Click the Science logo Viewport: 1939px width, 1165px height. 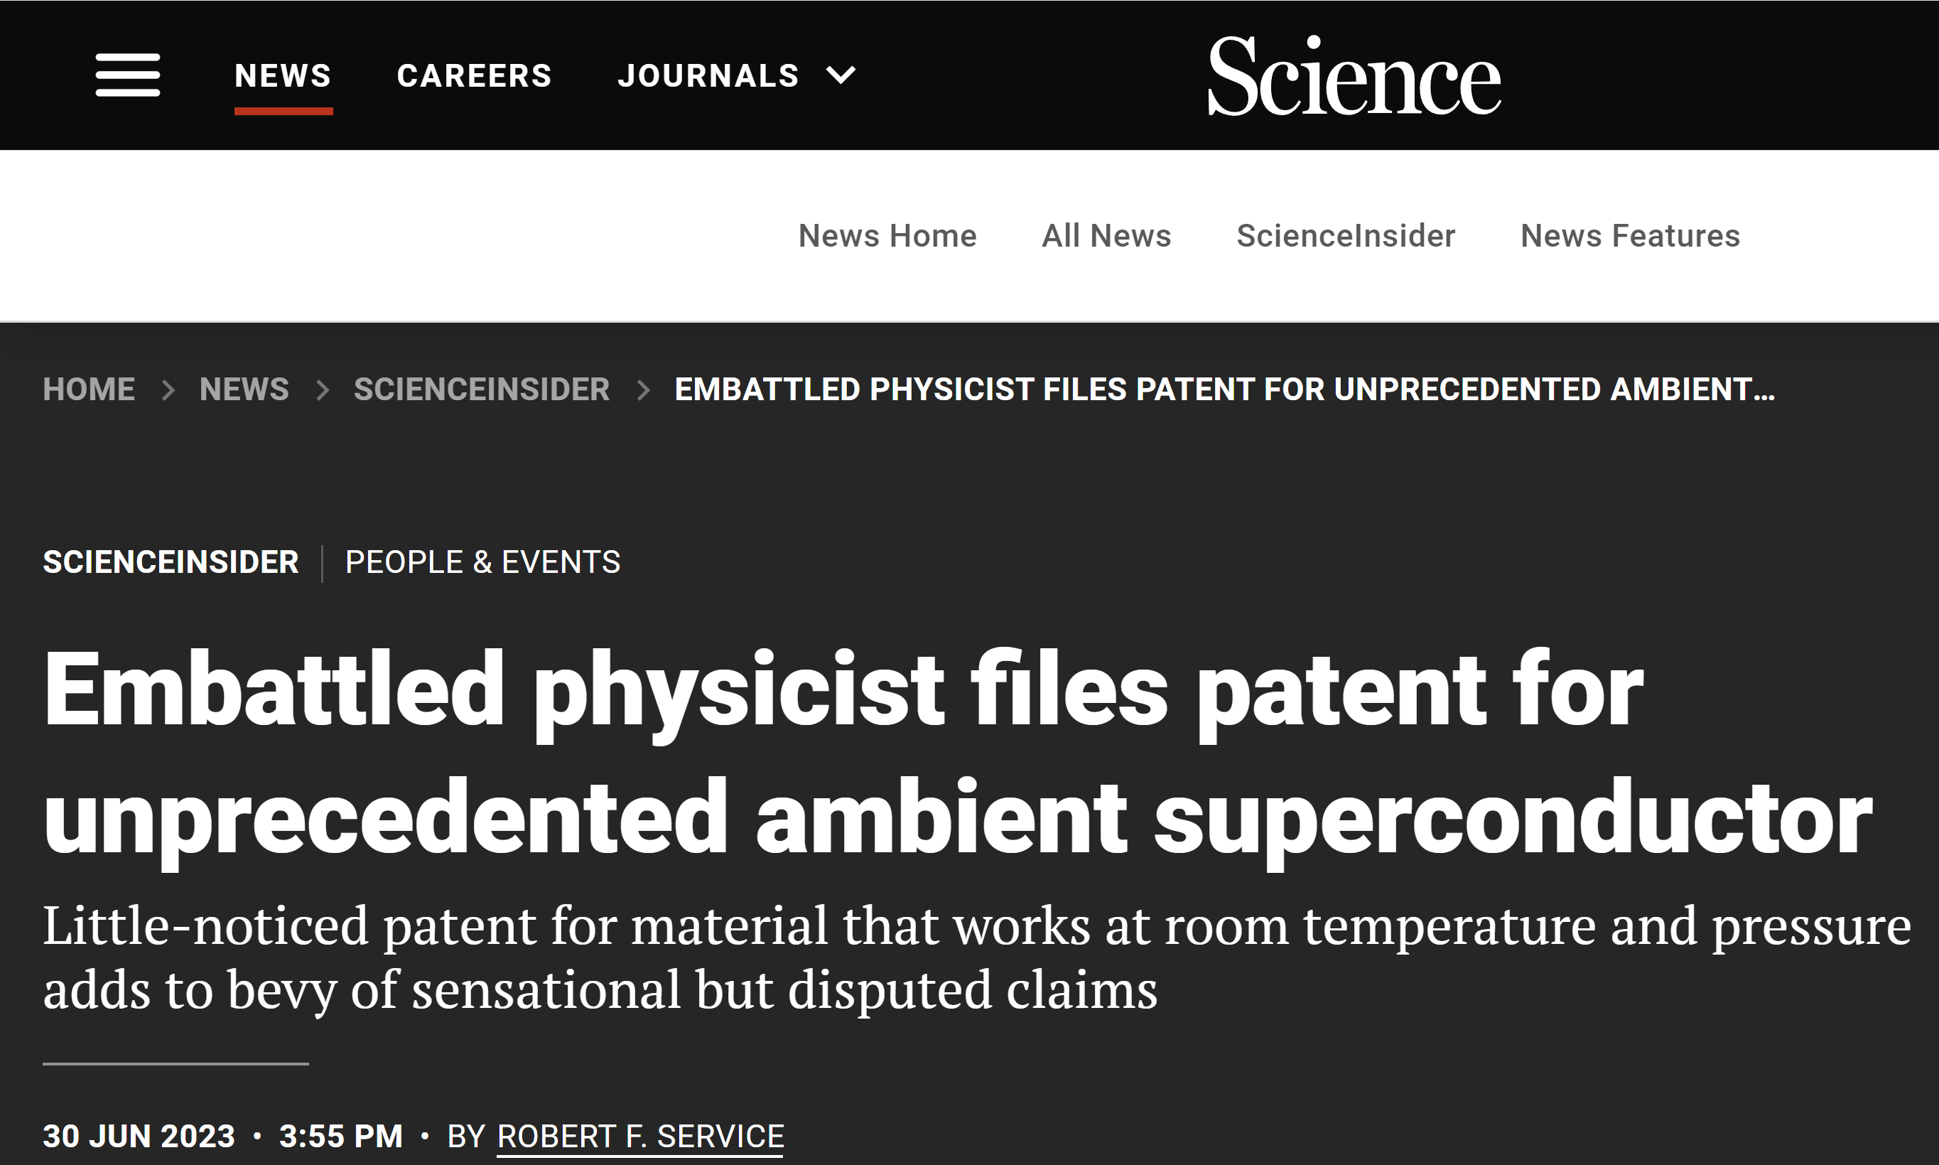[1354, 76]
